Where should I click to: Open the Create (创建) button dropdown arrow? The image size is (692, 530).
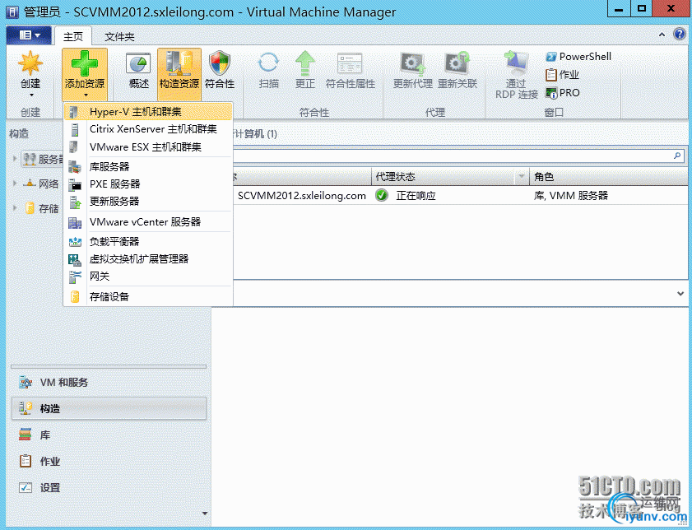[x=31, y=95]
